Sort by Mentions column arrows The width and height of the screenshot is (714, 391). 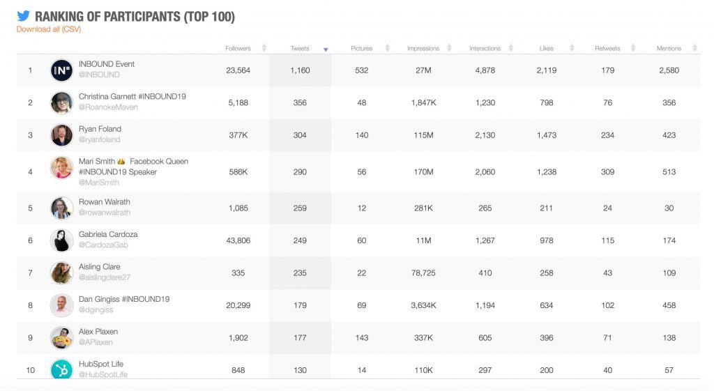point(695,48)
